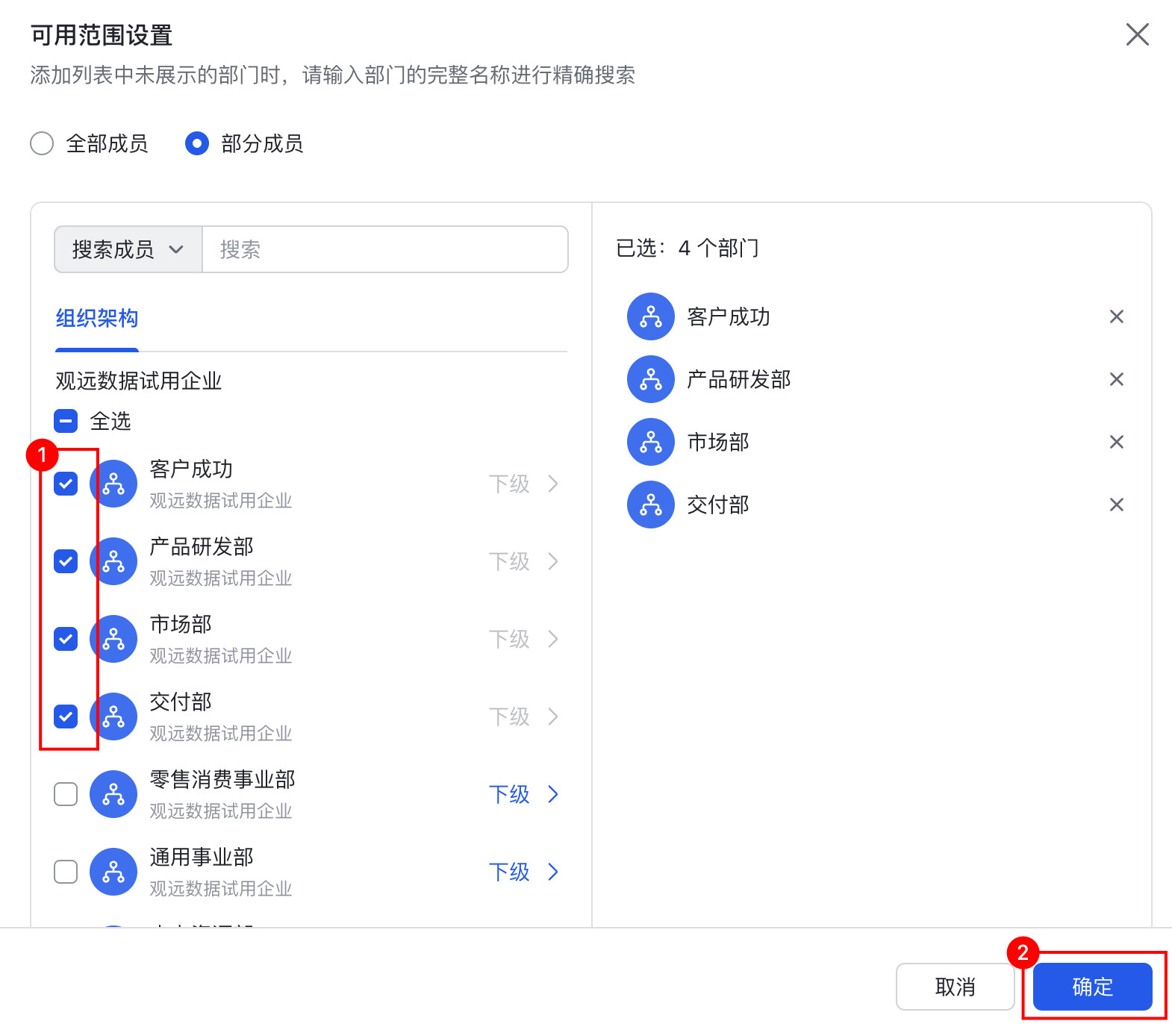Remove 客户成功 from selected departments
The image size is (1172, 1027).
[1116, 317]
